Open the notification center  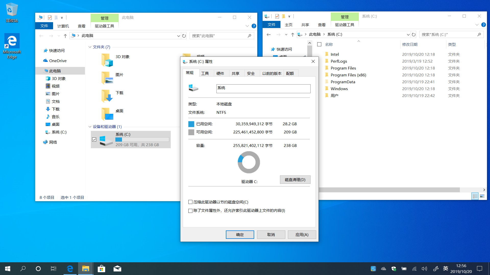coord(480,269)
